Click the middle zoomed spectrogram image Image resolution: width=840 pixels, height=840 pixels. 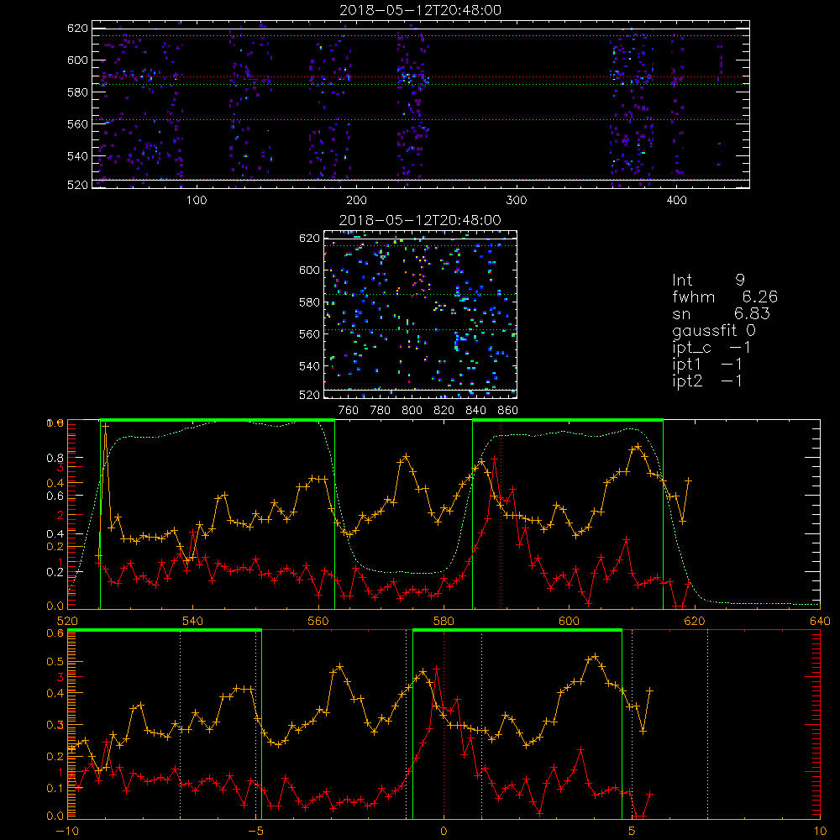[421, 314]
